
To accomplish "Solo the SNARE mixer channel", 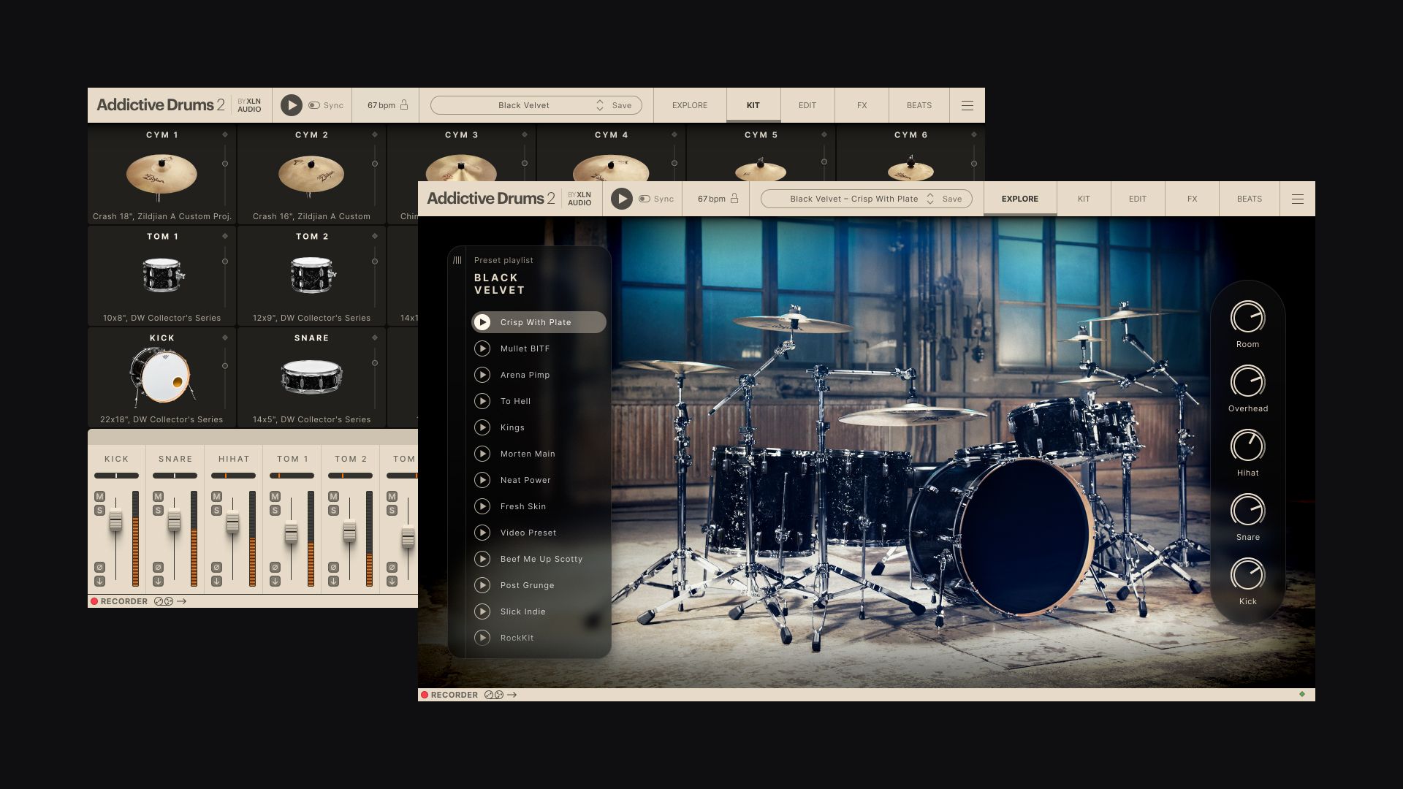I will [158, 510].
